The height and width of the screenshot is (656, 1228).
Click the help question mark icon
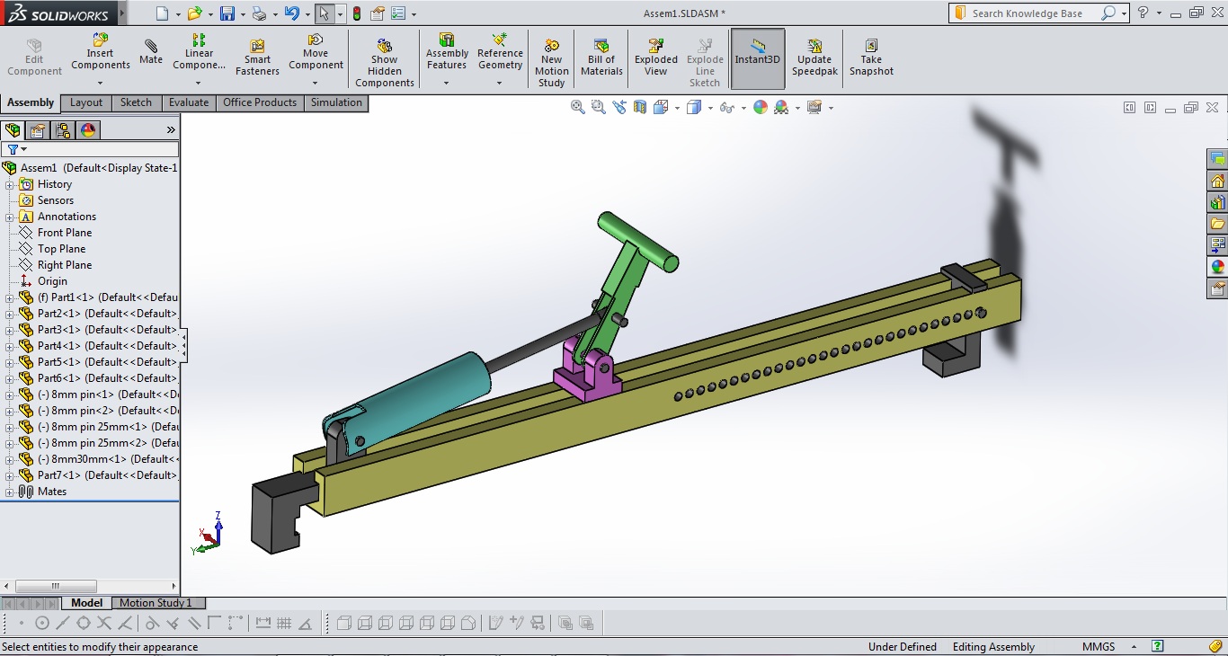pos(1143,13)
